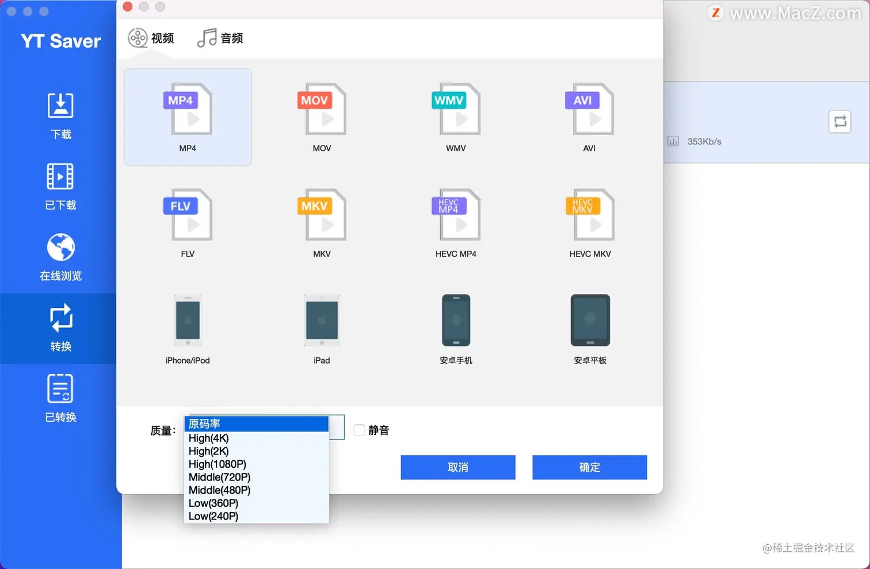The image size is (870, 569).
Task: Choose the HEVC MKV format
Action: click(x=590, y=215)
